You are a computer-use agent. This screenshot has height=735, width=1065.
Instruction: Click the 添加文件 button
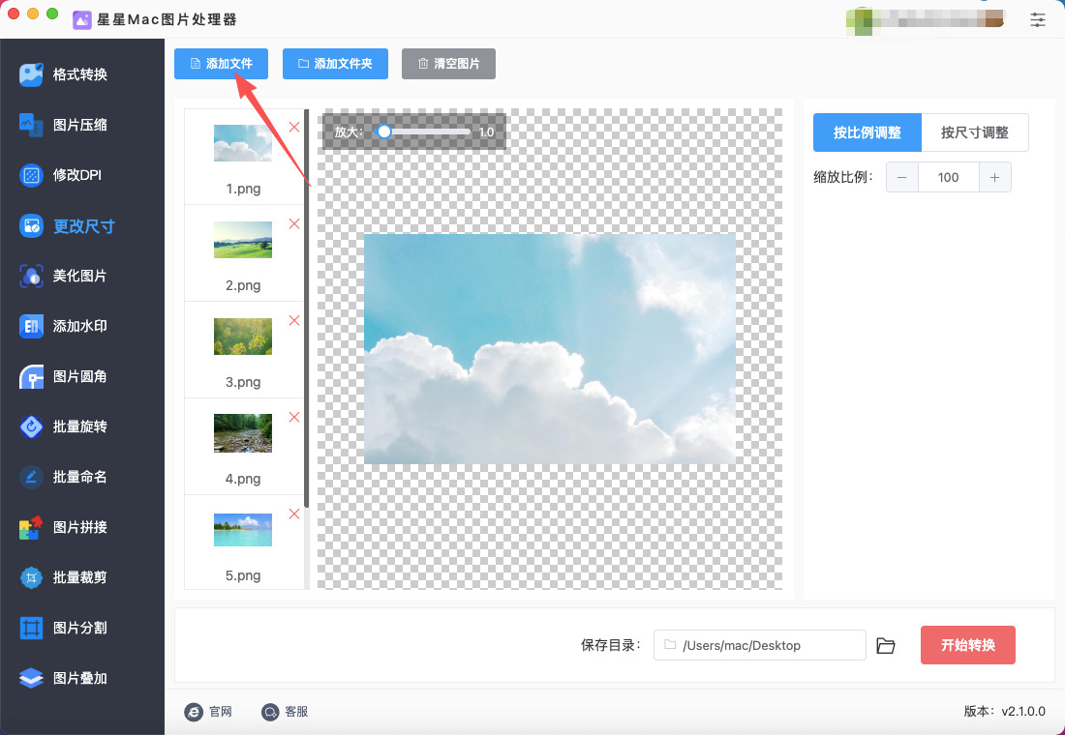click(222, 64)
